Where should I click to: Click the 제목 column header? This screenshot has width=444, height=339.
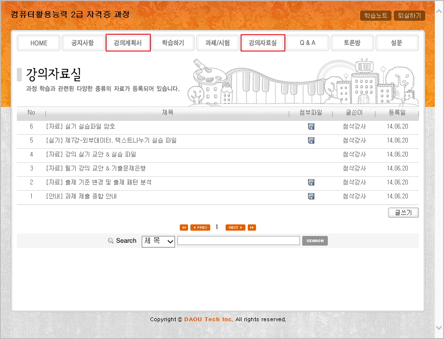(167, 113)
